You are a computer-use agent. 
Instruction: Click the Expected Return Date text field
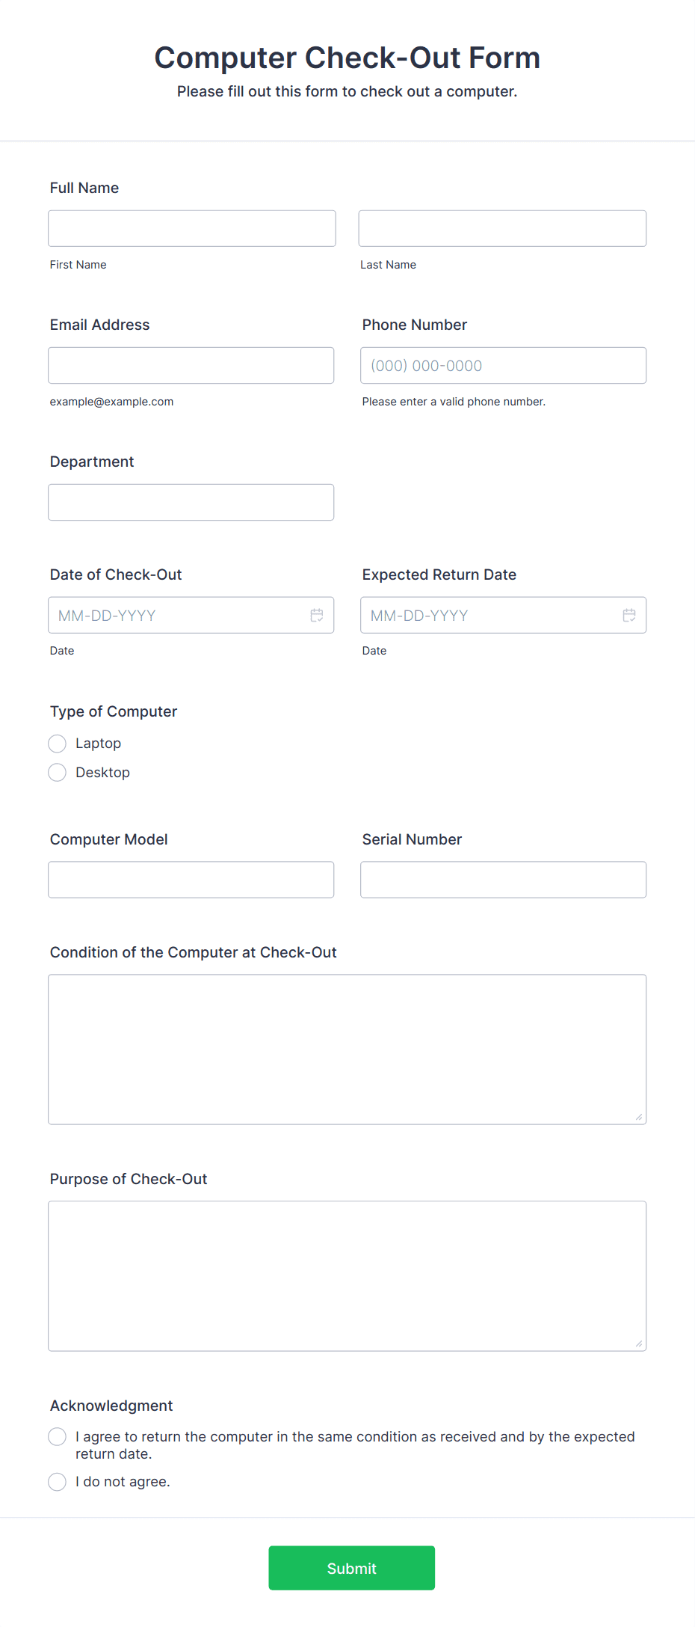(486, 615)
